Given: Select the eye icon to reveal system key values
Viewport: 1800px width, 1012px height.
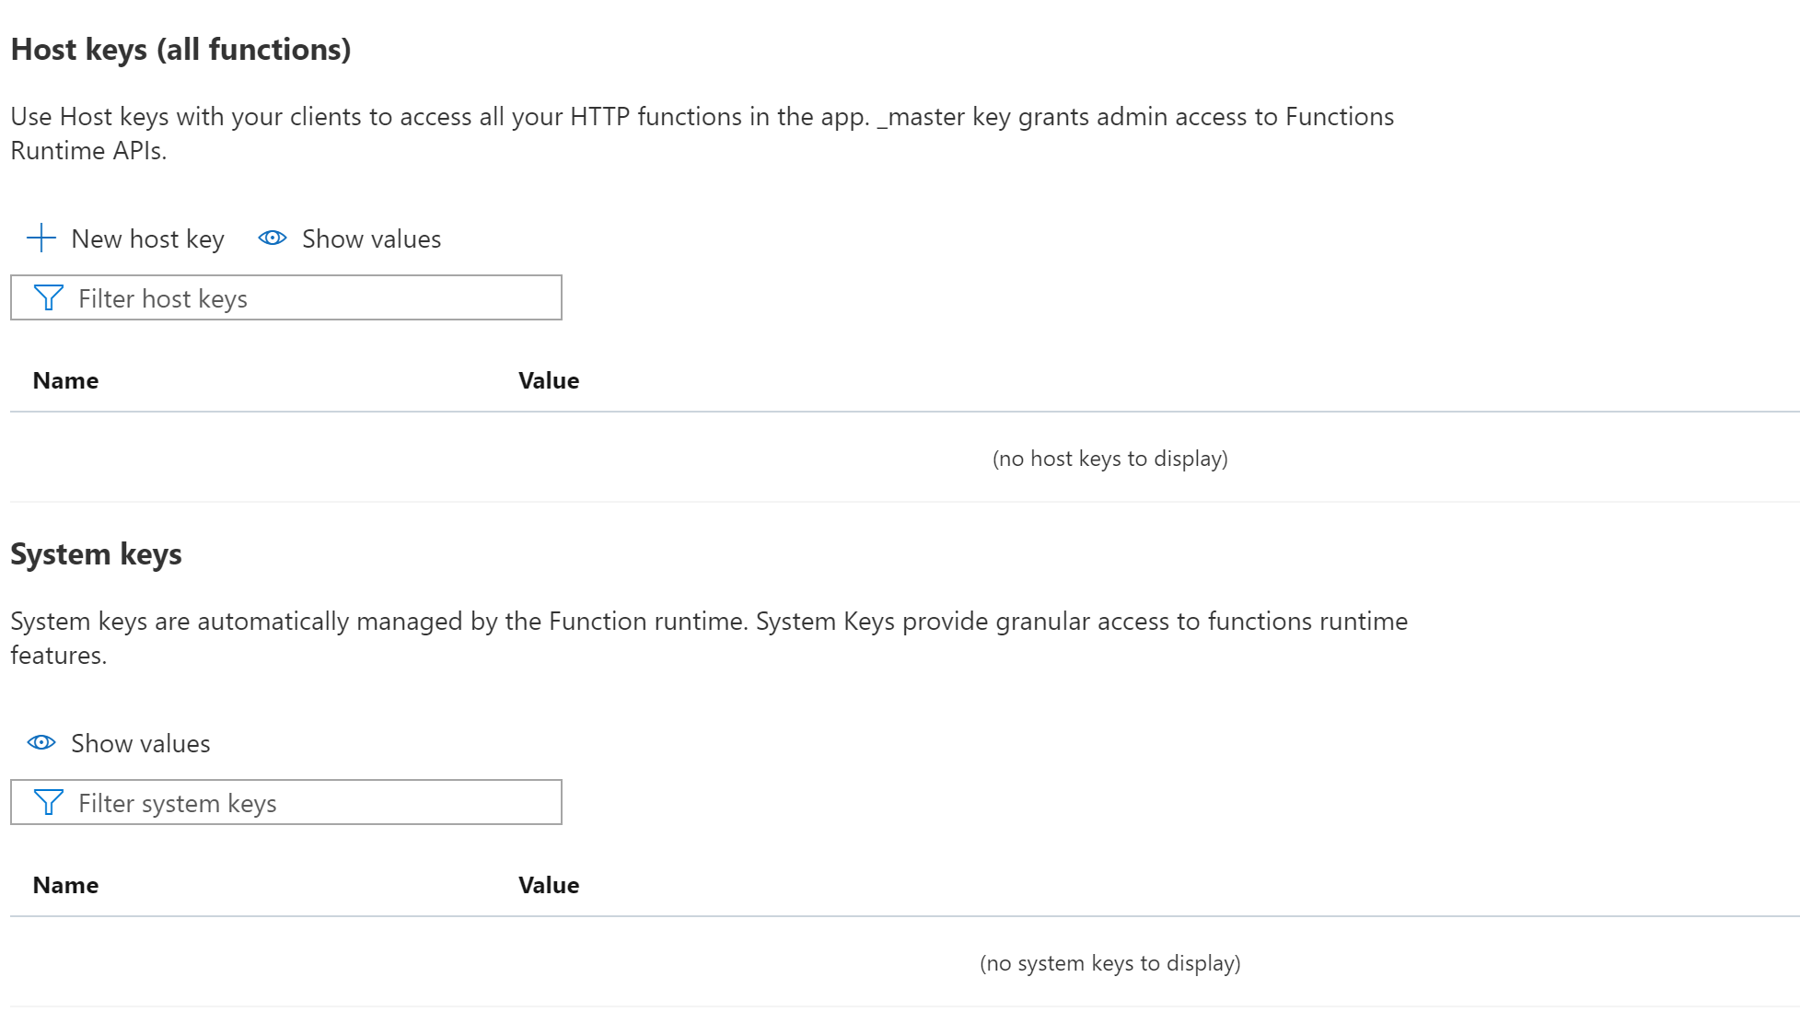Looking at the screenshot, I should [41, 742].
